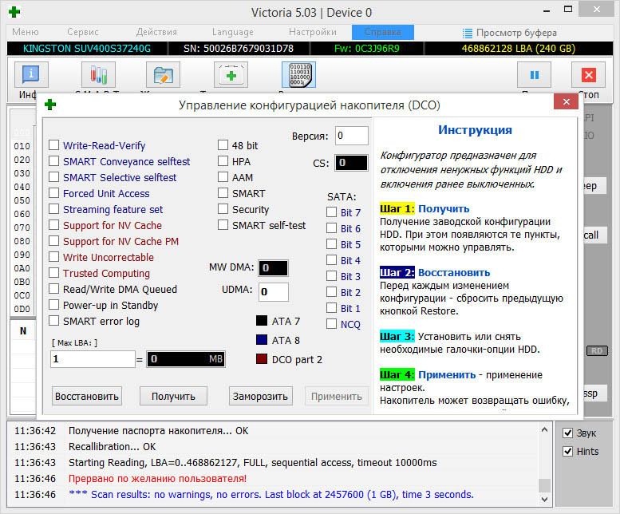Click the Заморозить button
Image resolution: width=620 pixels, height=514 pixels.
[261, 396]
